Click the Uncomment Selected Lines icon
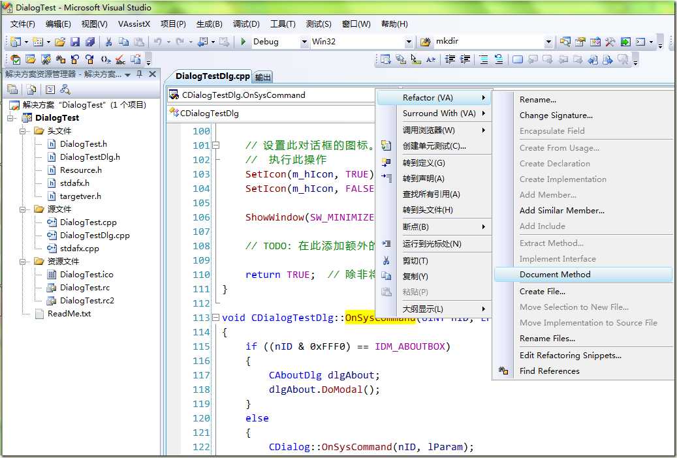Screen dimensions: 677x458 [499, 59]
